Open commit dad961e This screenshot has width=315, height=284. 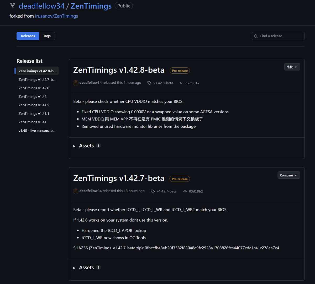coord(192,83)
